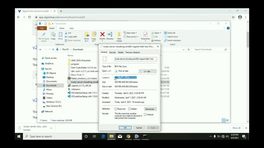
Task: Open the Chrome profile avatar
Action: click(240, 17)
